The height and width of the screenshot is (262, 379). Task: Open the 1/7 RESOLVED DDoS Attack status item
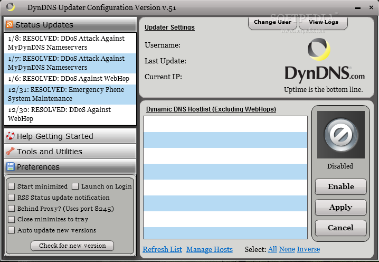tap(70, 63)
